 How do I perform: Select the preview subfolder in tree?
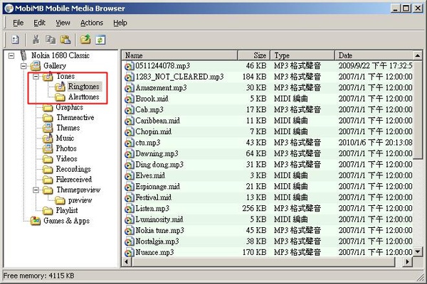tap(80, 200)
